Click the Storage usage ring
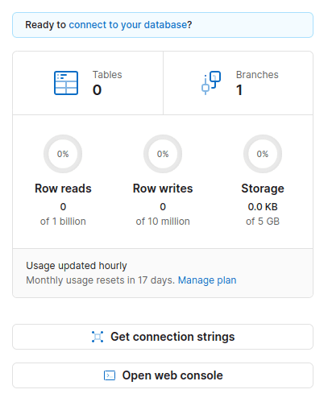The image size is (328, 402). point(263,154)
